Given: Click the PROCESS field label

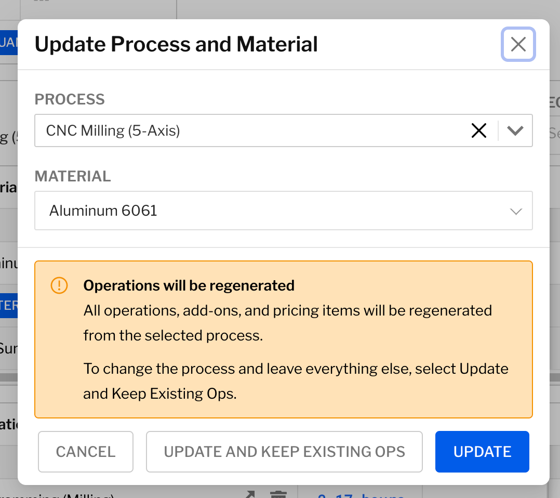Looking at the screenshot, I should coord(70,99).
